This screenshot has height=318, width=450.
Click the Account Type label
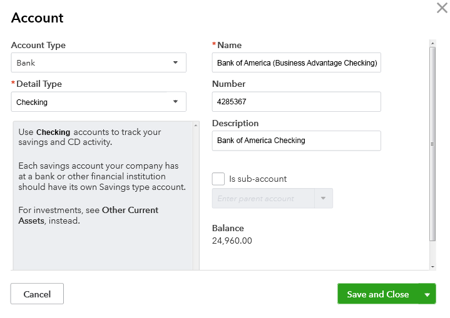coord(38,45)
